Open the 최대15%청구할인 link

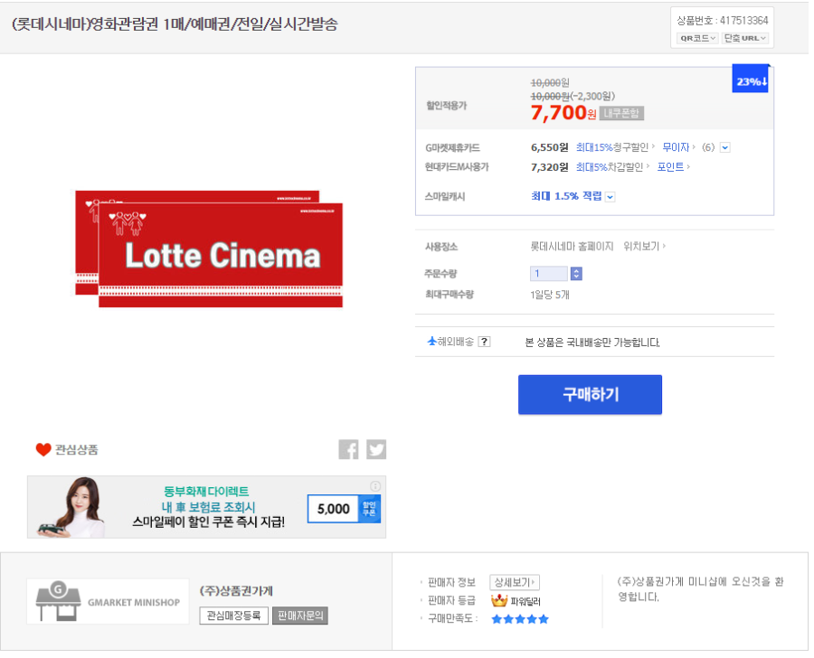[615, 147]
